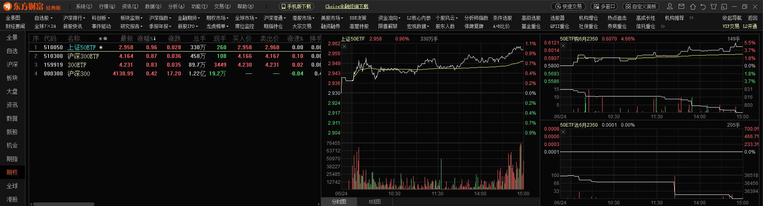Image resolution: width=763 pixels, height=206 pixels.
Task: Open 财经要闻 in navigation
Action: pos(15,26)
